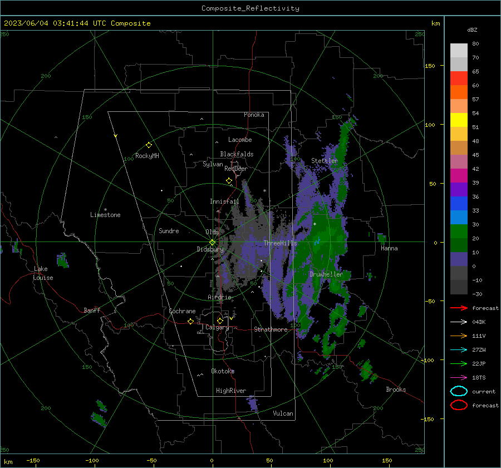
Task: Select the Drumheller label on map
Action: 326,274
